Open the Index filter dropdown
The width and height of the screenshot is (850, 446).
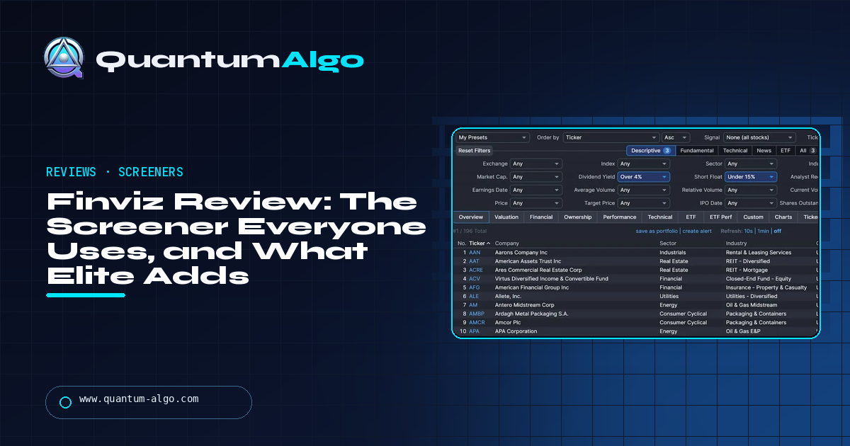[643, 164]
